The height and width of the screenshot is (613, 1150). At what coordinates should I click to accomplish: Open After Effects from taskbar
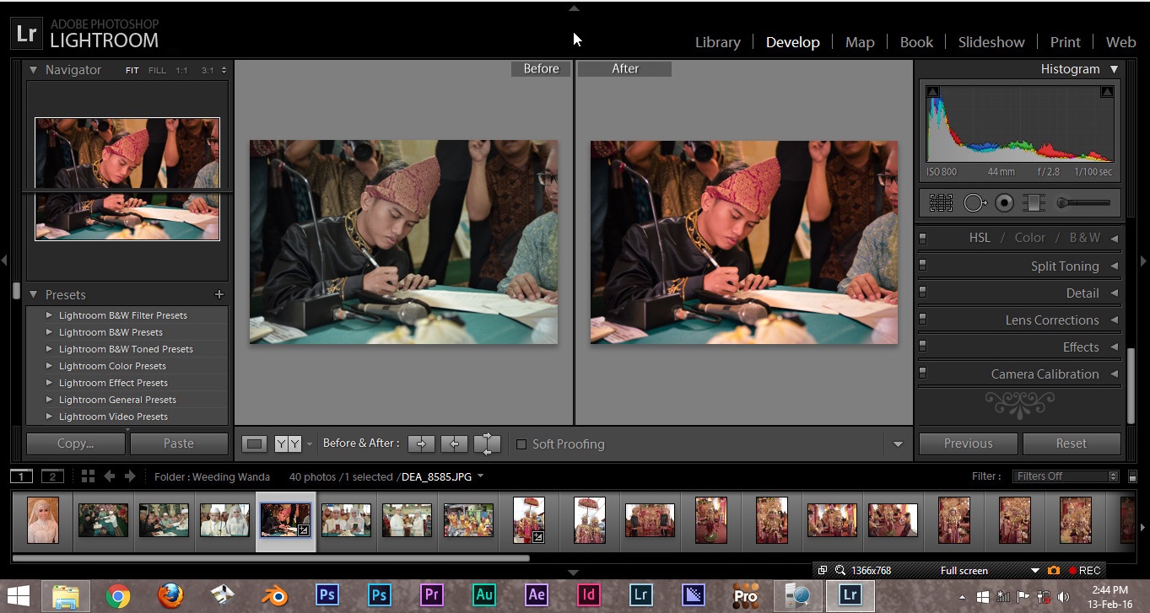tap(537, 596)
